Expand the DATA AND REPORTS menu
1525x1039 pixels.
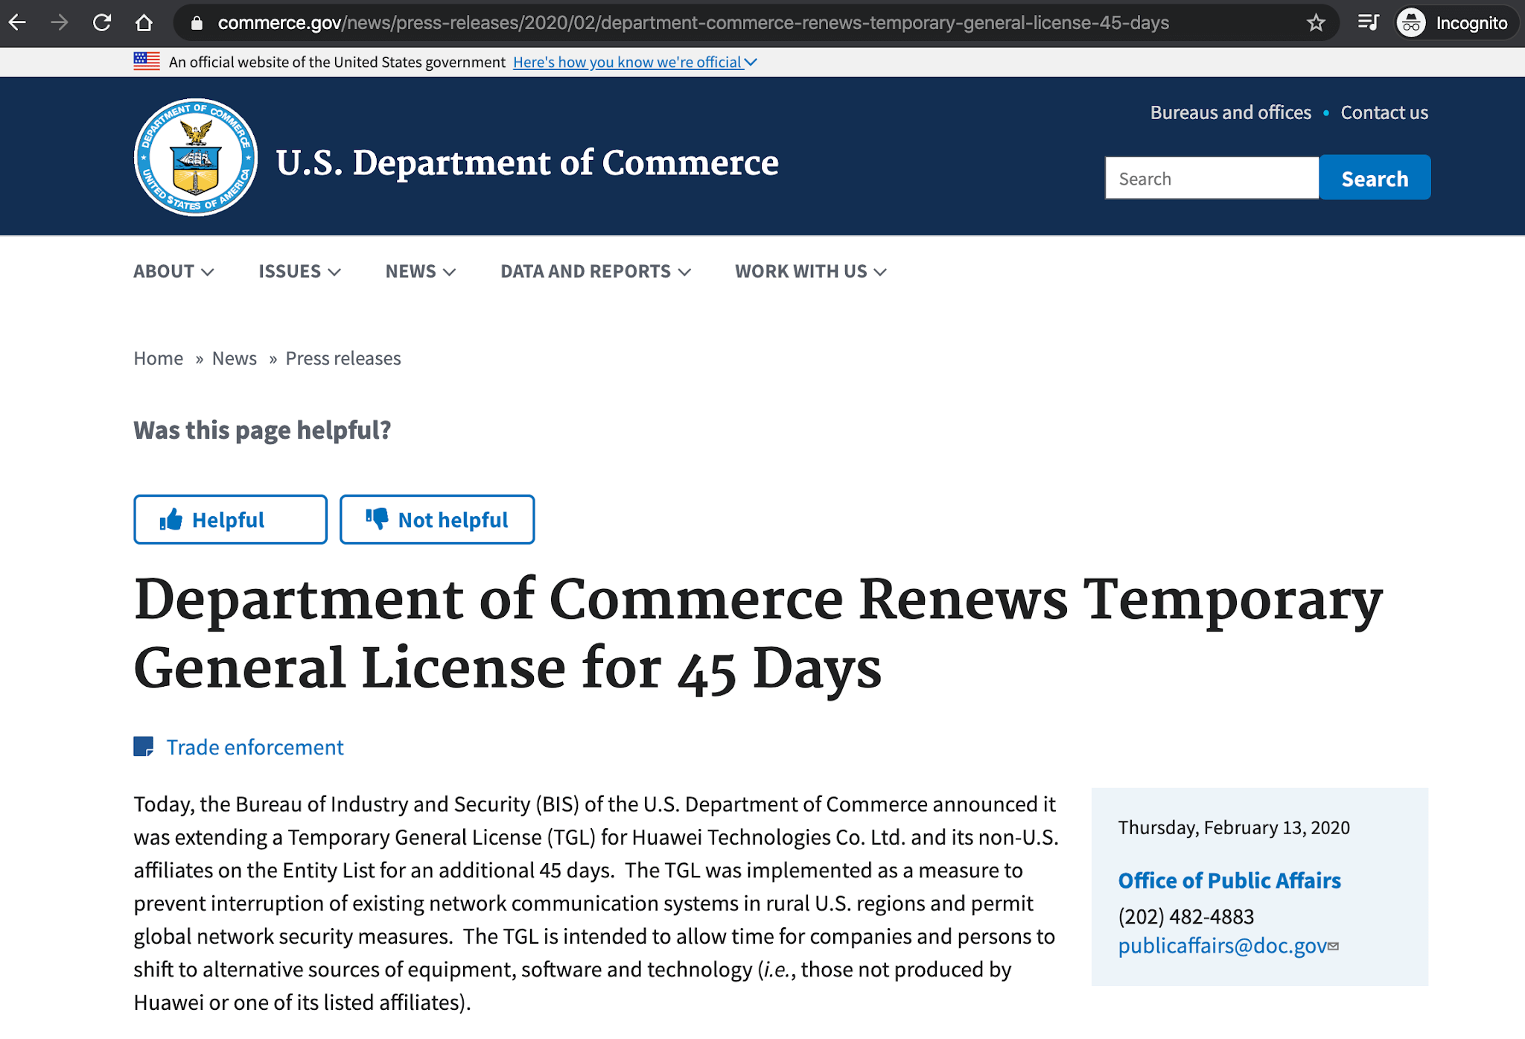coord(595,272)
